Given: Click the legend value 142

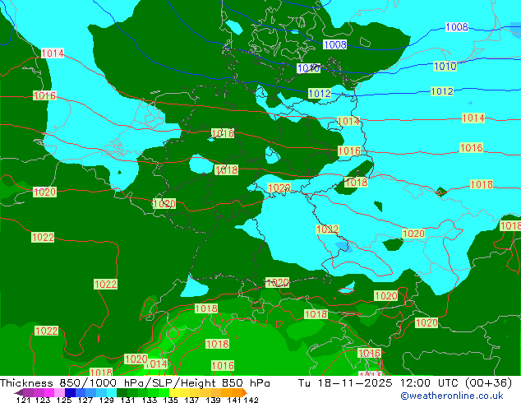Looking at the screenshot, I should click(251, 400).
